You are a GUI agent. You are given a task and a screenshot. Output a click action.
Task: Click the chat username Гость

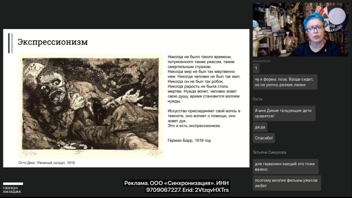click(x=258, y=99)
